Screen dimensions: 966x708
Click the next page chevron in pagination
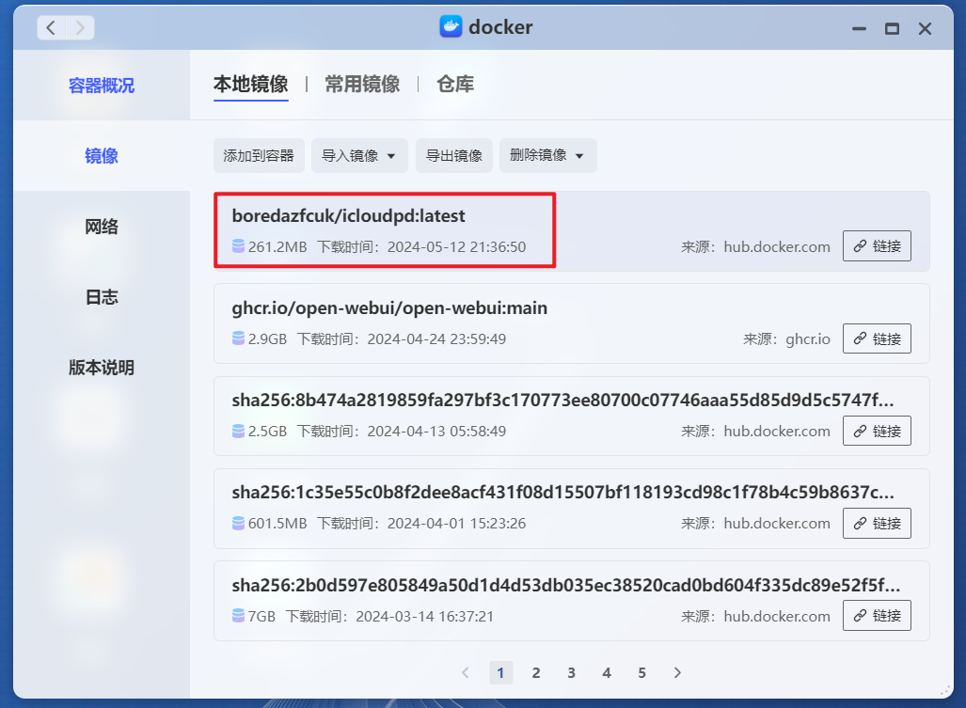(x=677, y=672)
